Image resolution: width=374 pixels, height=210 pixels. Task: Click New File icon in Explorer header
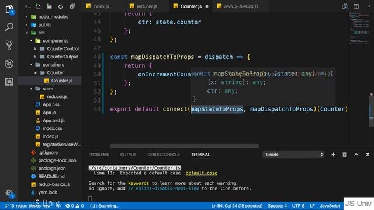[38, 6]
